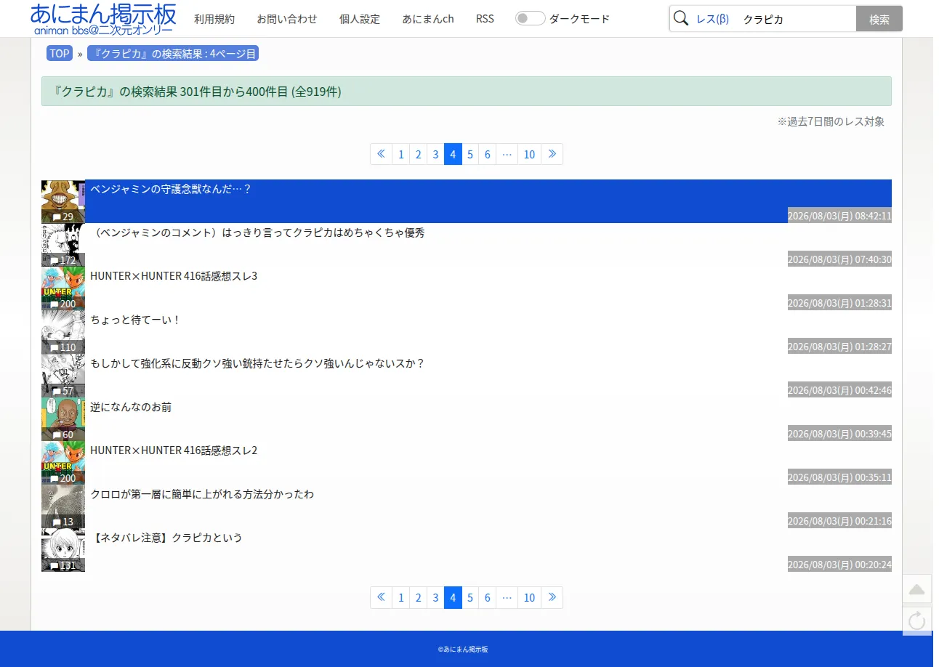Click thumbnail of thread with 29 replies
This screenshot has width=939, height=667.
[x=63, y=201]
